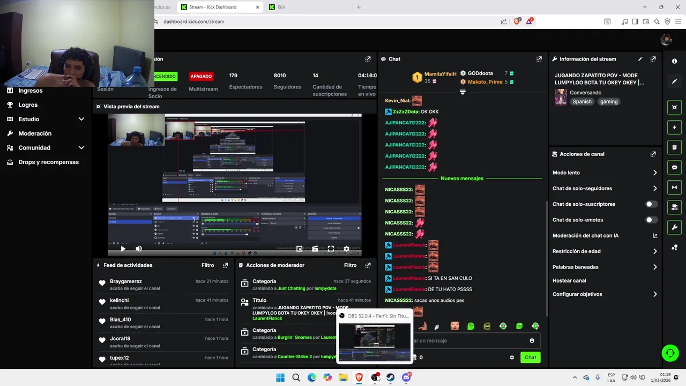This screenshot has width=686, height=386.
Task: Toggle Chat de solo-suscriptores switch
Action: point(651,204)
